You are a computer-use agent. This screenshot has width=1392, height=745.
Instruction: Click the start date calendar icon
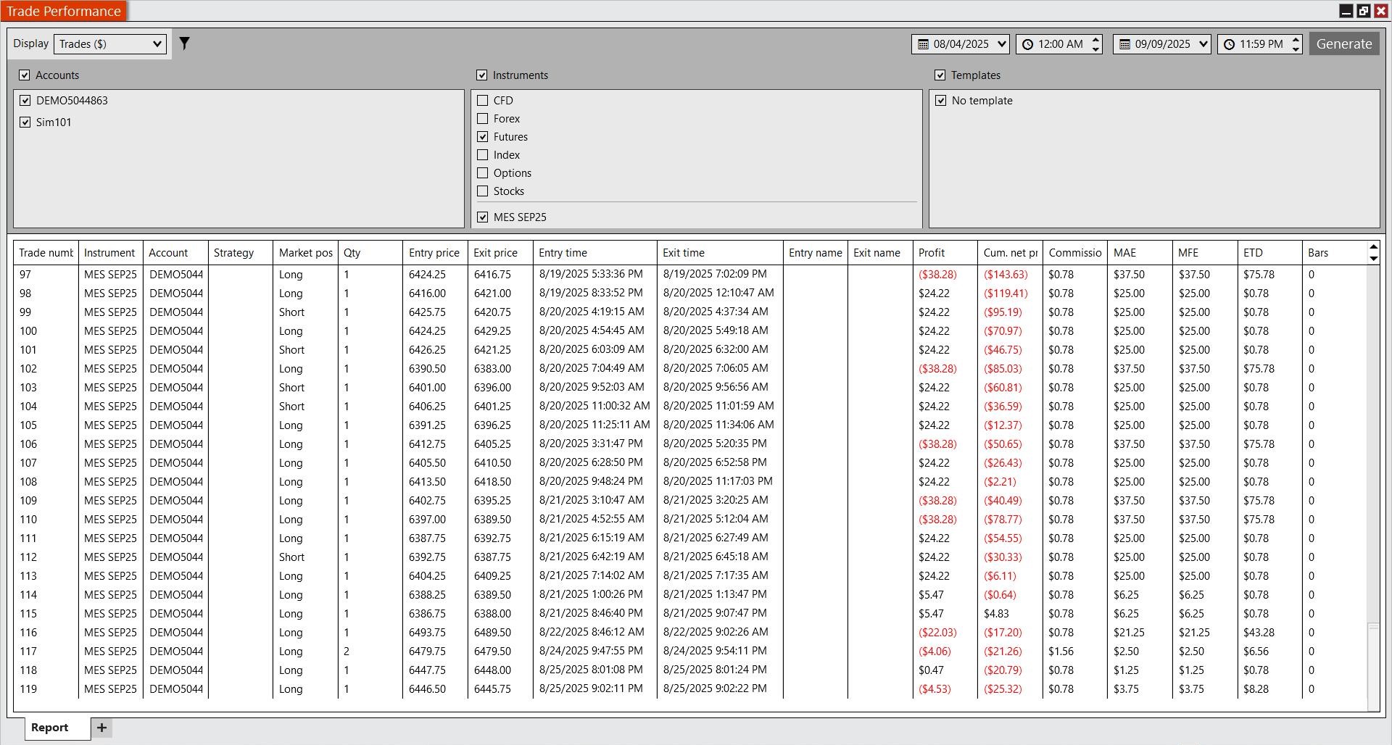(x=923, y=44)
